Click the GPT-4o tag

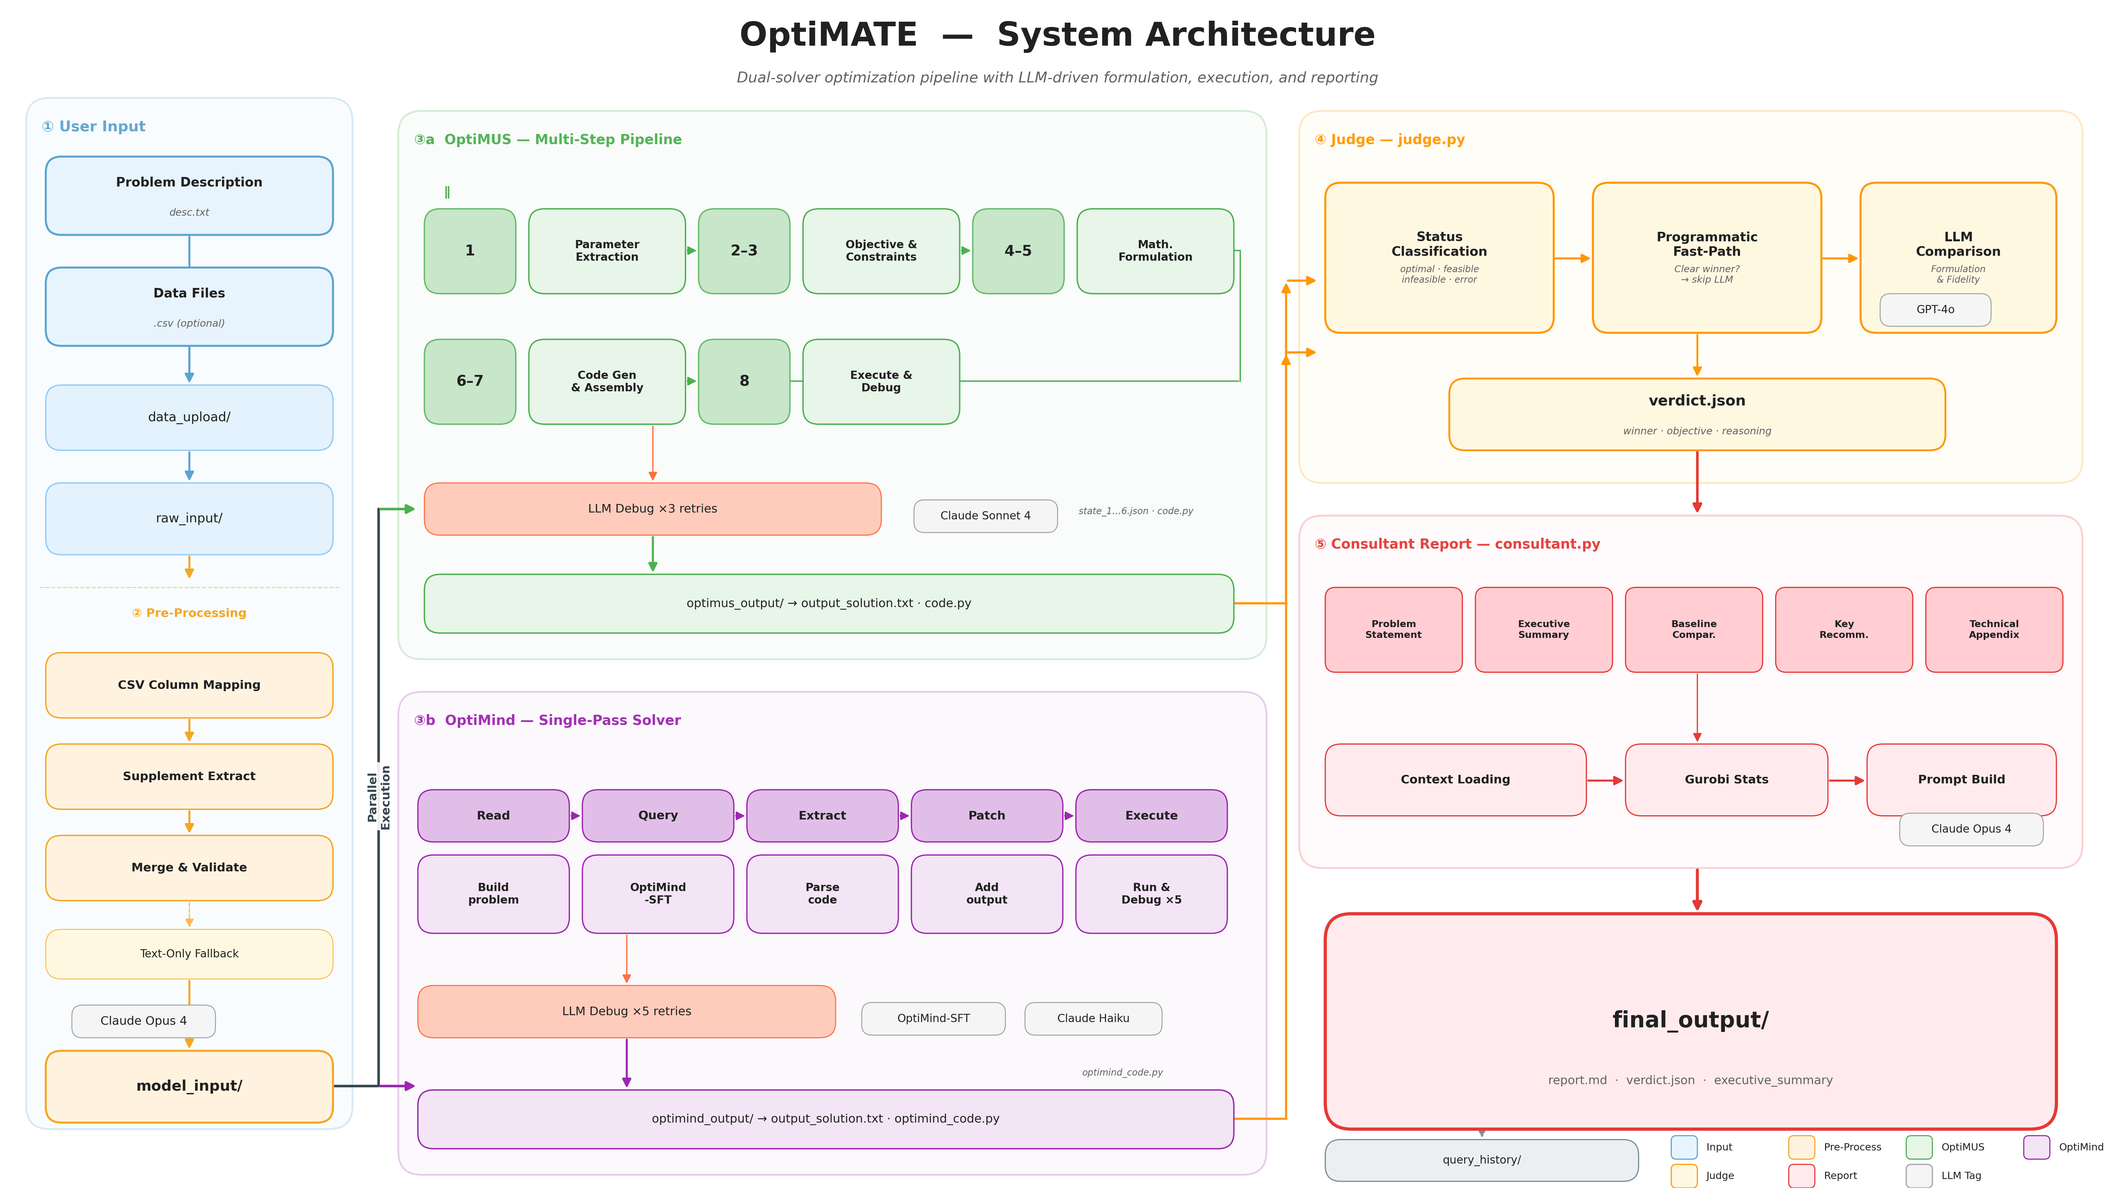1935,310
